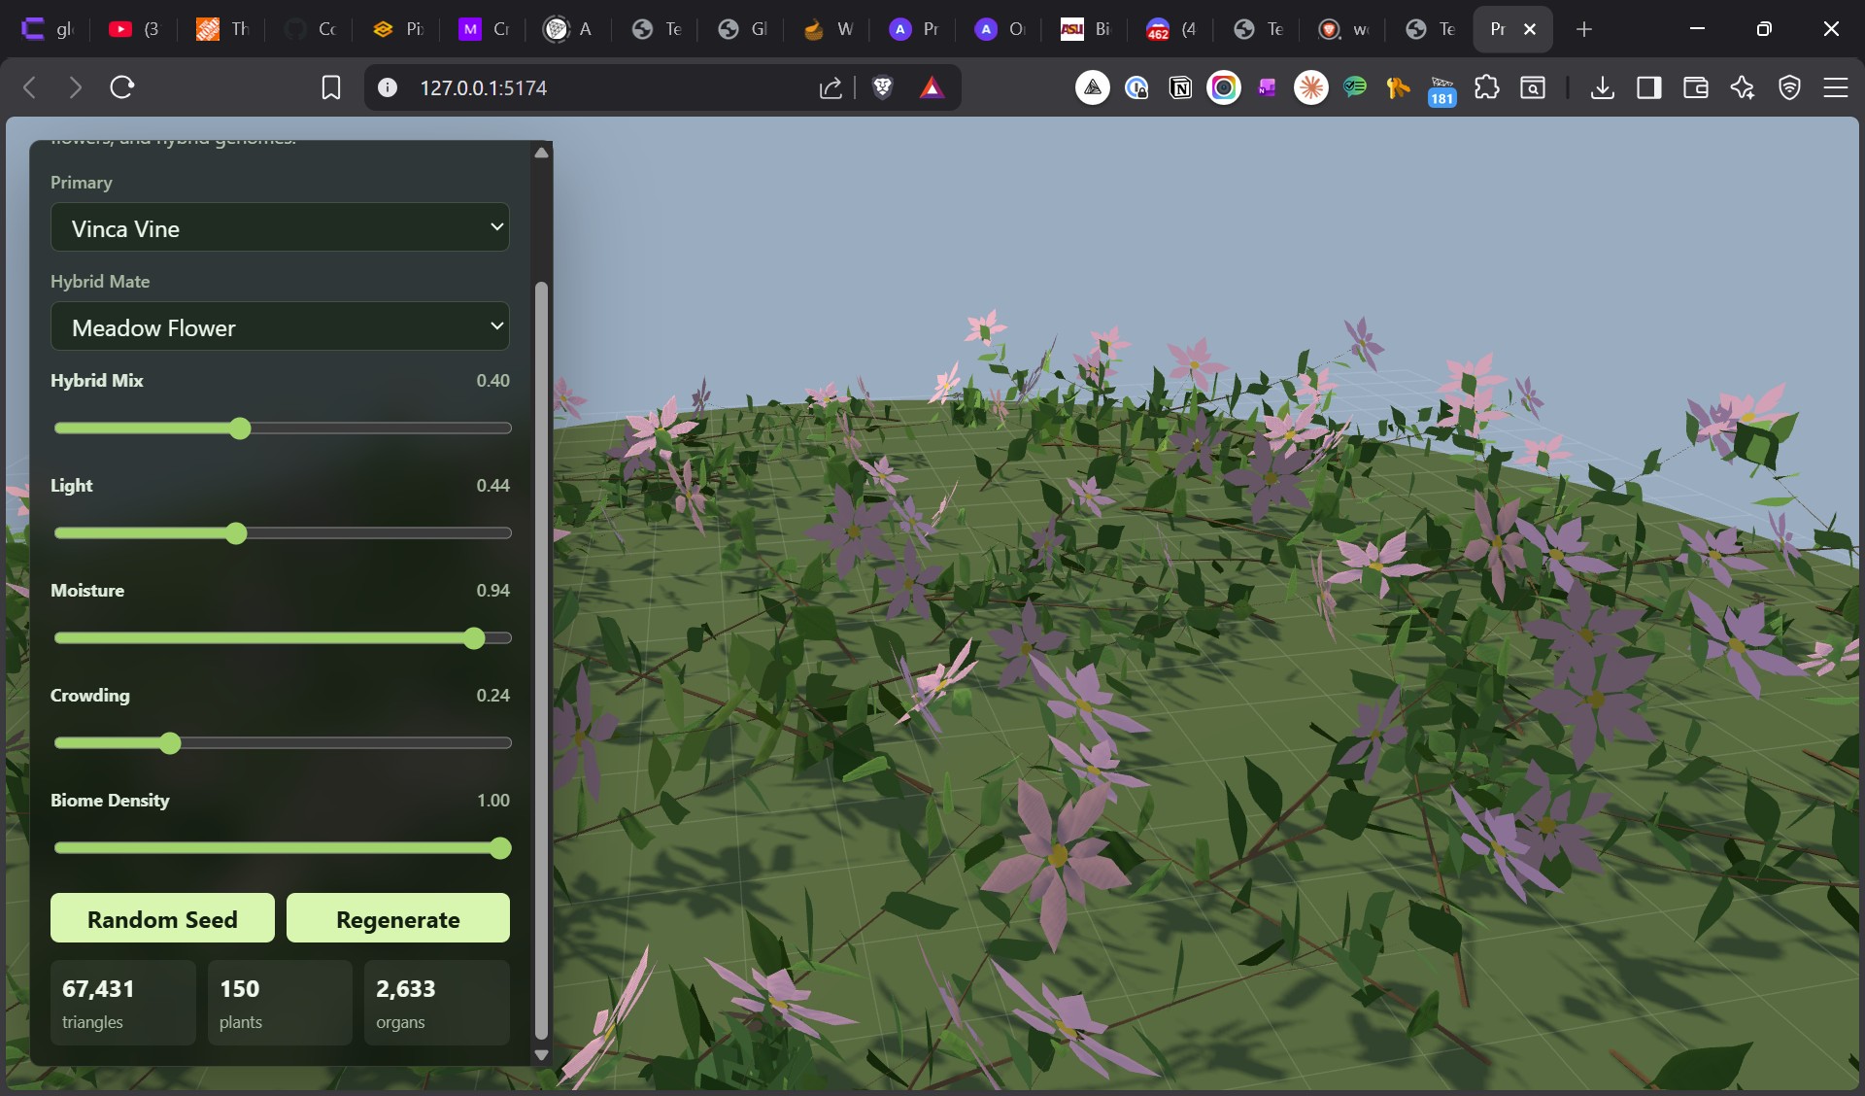Switch to the tab with the 462 badge
Image resolution: width=1865 pixels, height=1096 pixels.
1171,29
